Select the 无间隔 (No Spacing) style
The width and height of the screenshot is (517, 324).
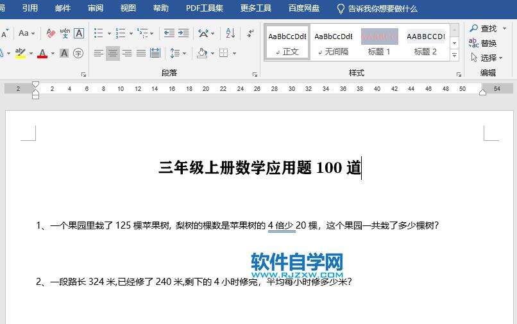tap(334, 43)
